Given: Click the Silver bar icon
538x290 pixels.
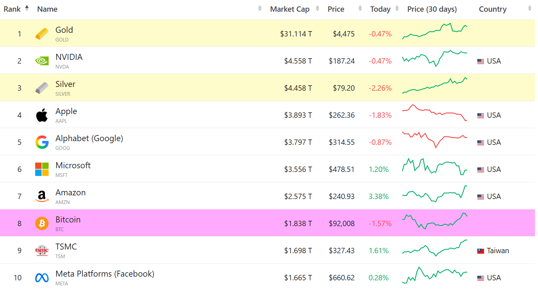Looking at the screenshot, I should (42, 88).
